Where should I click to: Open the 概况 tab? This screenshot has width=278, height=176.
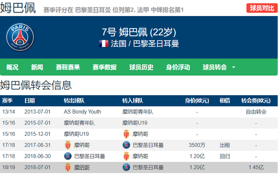(x=12, y=67)
